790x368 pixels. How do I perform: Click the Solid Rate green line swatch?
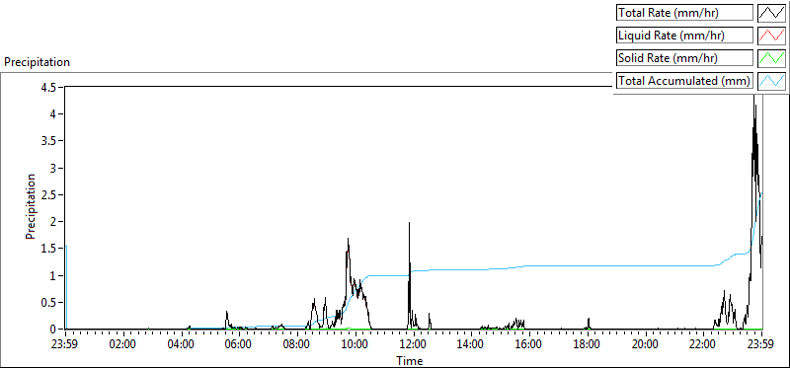tap(772, 58)
